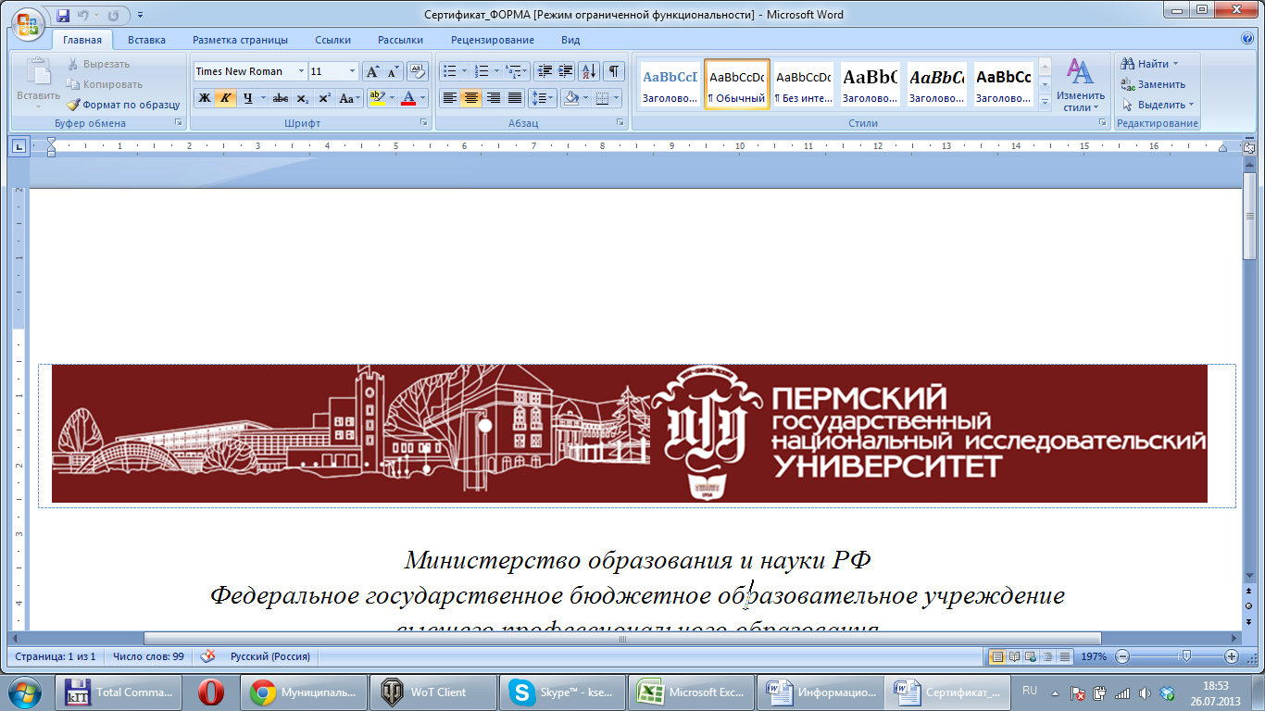1265x711 pixels.
Task: Toggle italic formatting (К)
Action: point(225,98)
